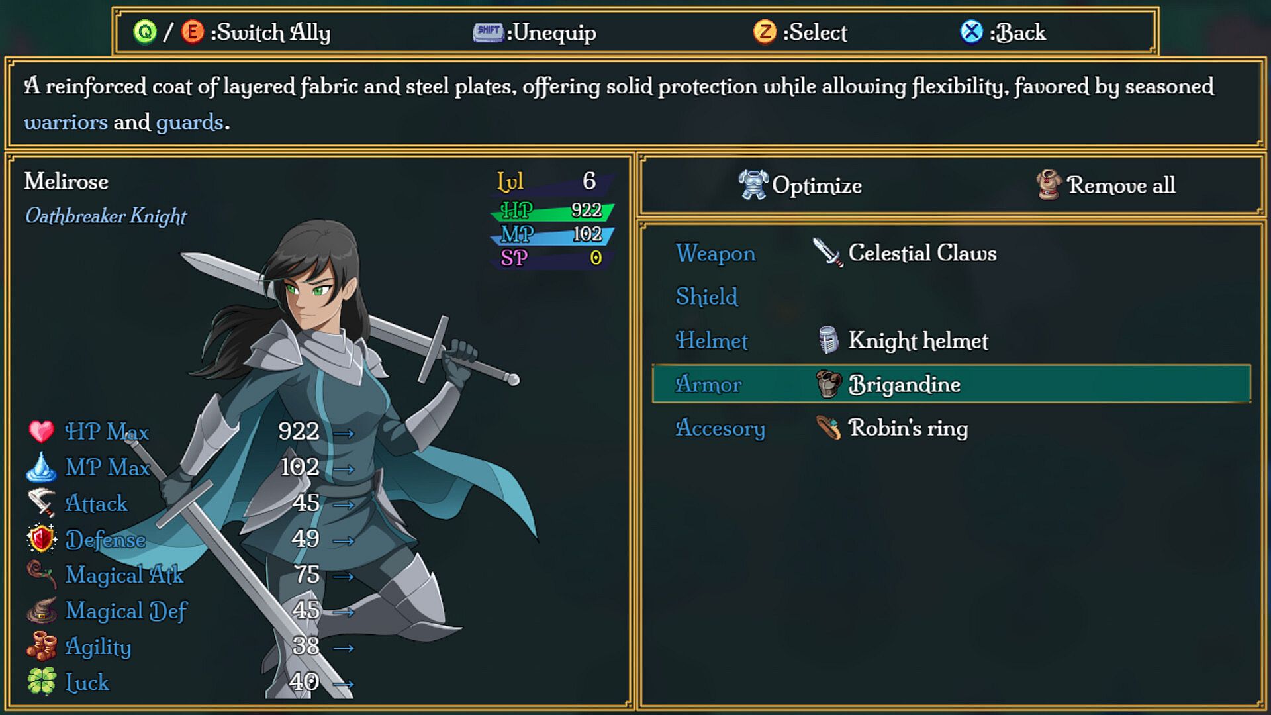Click the Optimize armor set icon
The image size is (1271, 715).
point(753,185)
